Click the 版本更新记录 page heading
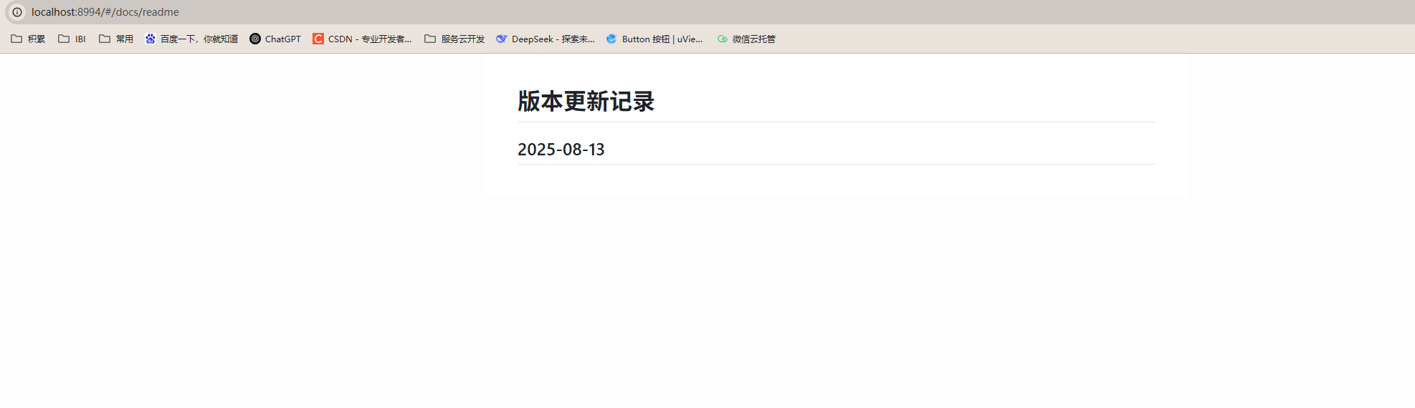Screen dimensions: 1415x408 586,102
